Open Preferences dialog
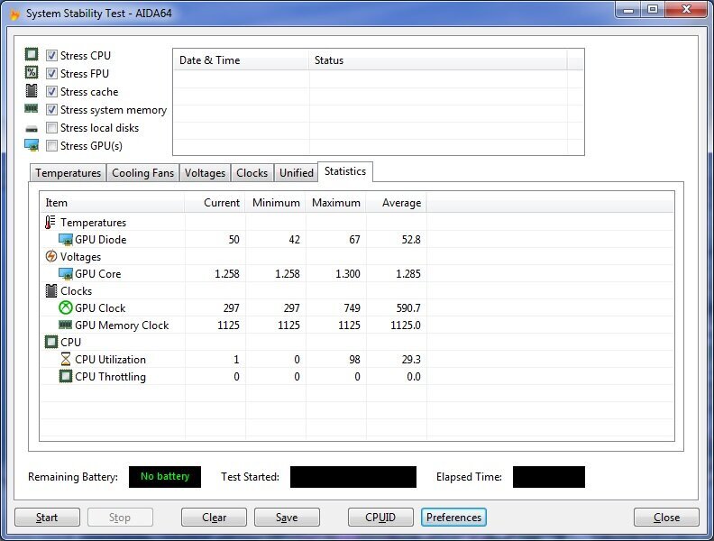The height and width of the screenshot is (541, 714). pyautogui.click(x=453, y=518)
